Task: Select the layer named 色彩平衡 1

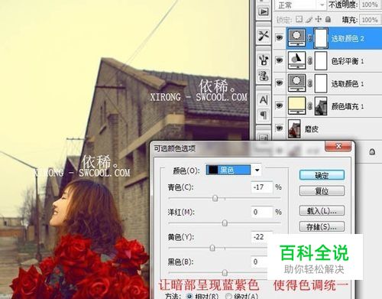Action: [348, 61]
